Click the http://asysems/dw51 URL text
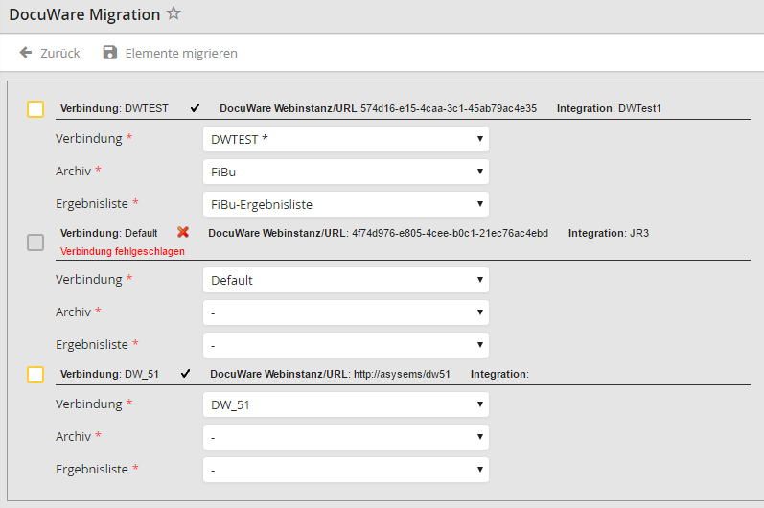764x508 pixels. [402, 374]
